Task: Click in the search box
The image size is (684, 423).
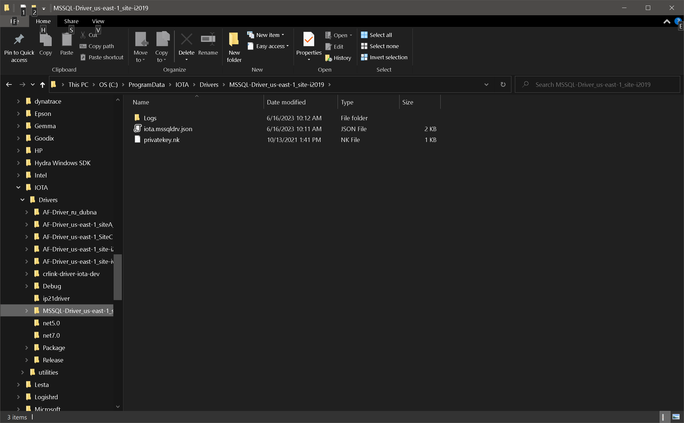Action: pyautogui.click(x=597, y=84)
